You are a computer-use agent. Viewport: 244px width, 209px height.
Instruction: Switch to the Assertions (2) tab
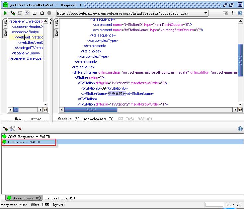[x=24, y=198]
